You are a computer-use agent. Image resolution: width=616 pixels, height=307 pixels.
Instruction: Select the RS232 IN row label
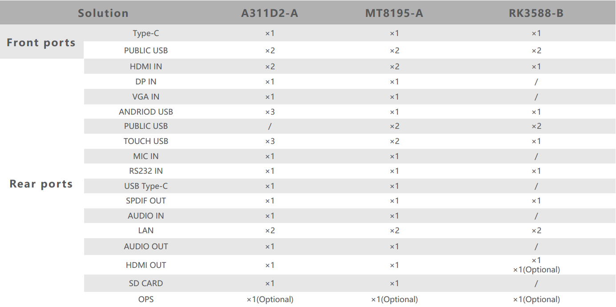click(146, 171)
